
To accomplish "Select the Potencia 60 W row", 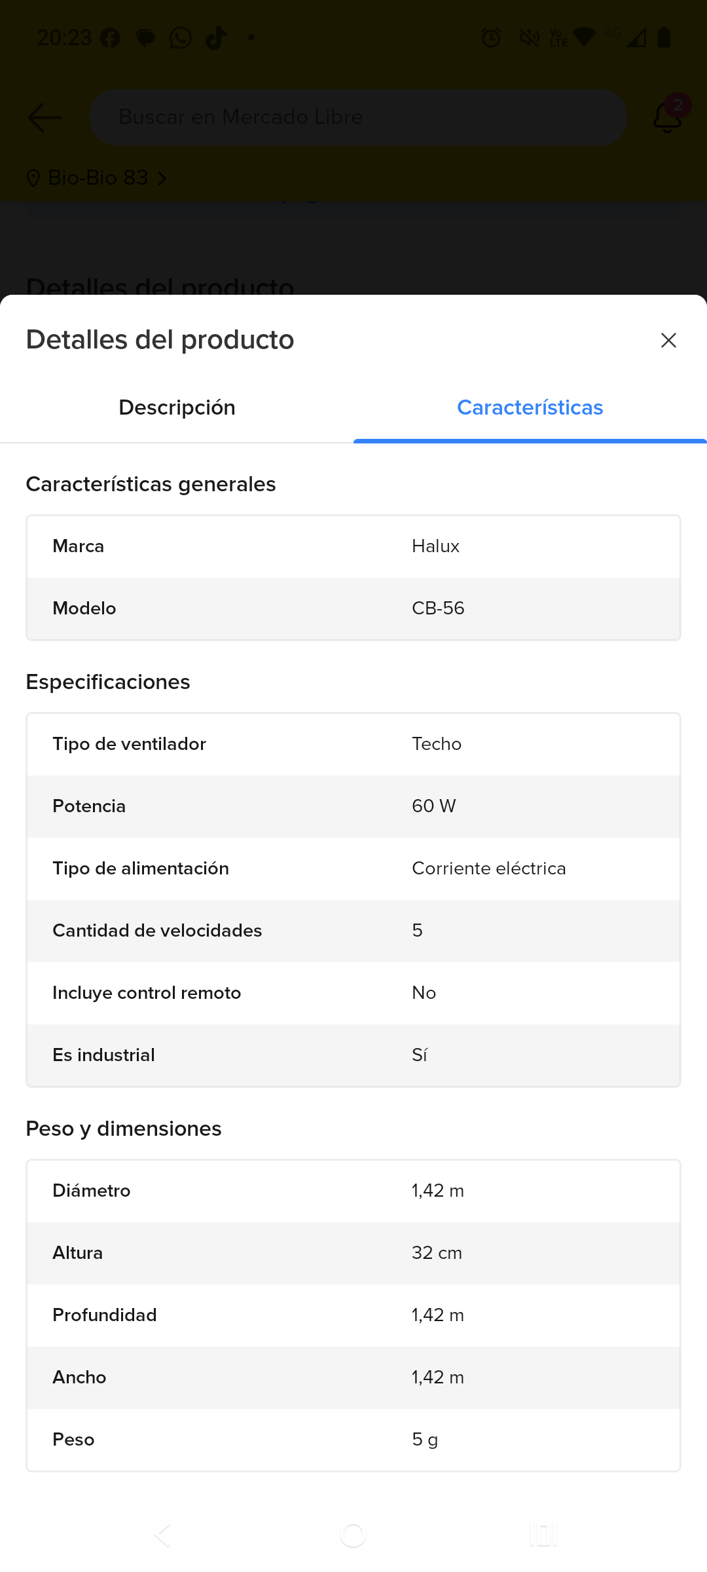I will pyautogui.click(x=353, y=806).
